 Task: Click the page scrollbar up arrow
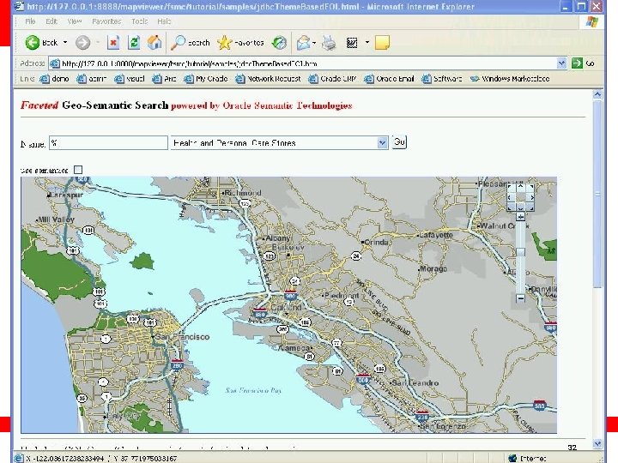pos(597,94)
